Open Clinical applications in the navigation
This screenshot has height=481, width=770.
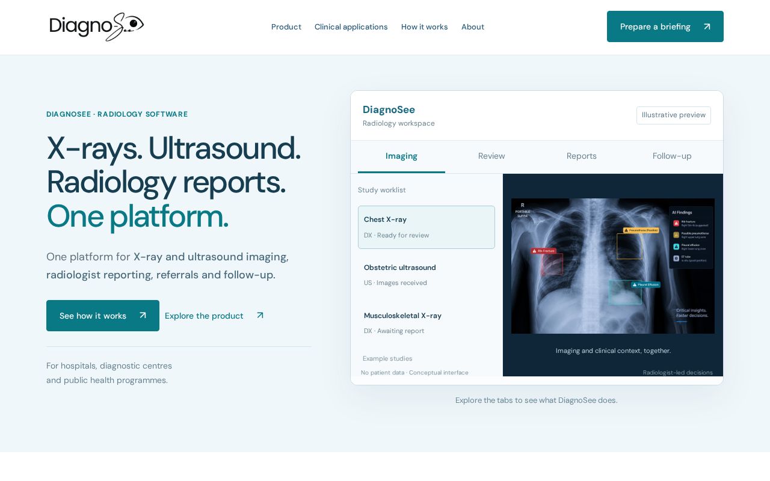351,27
